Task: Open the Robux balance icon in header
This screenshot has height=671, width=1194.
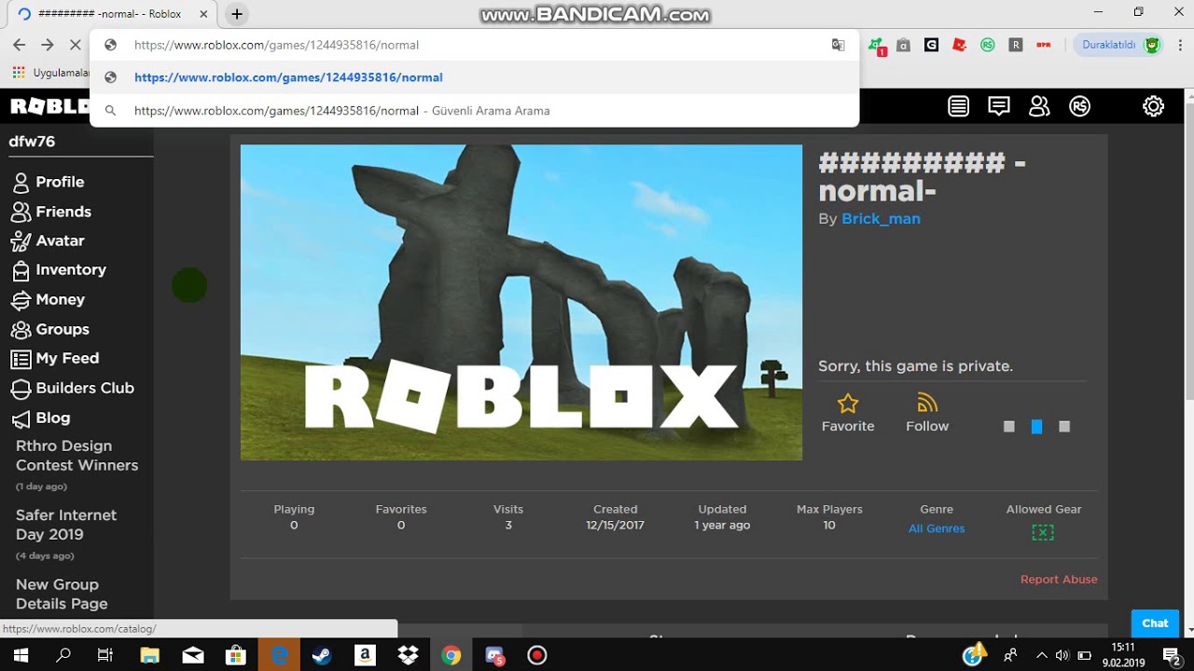Action: coord(1080,106)
